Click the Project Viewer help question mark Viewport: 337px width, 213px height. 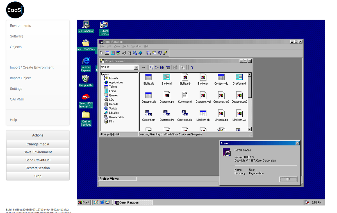coord(192,68)
